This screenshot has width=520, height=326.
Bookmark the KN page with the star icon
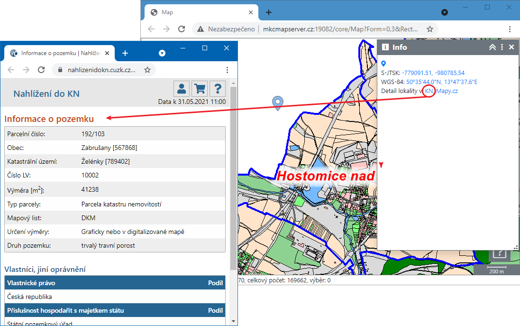(147, 70)
